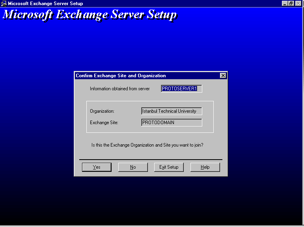
Task: Click the 'Exchange Site:' label
Action: tap(104, 123)
